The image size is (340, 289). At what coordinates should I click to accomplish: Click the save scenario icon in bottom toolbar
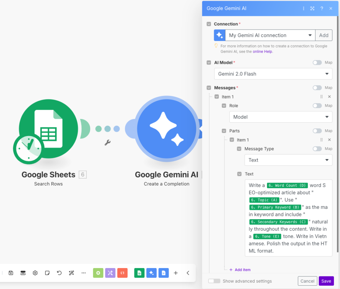pos(11,273)
